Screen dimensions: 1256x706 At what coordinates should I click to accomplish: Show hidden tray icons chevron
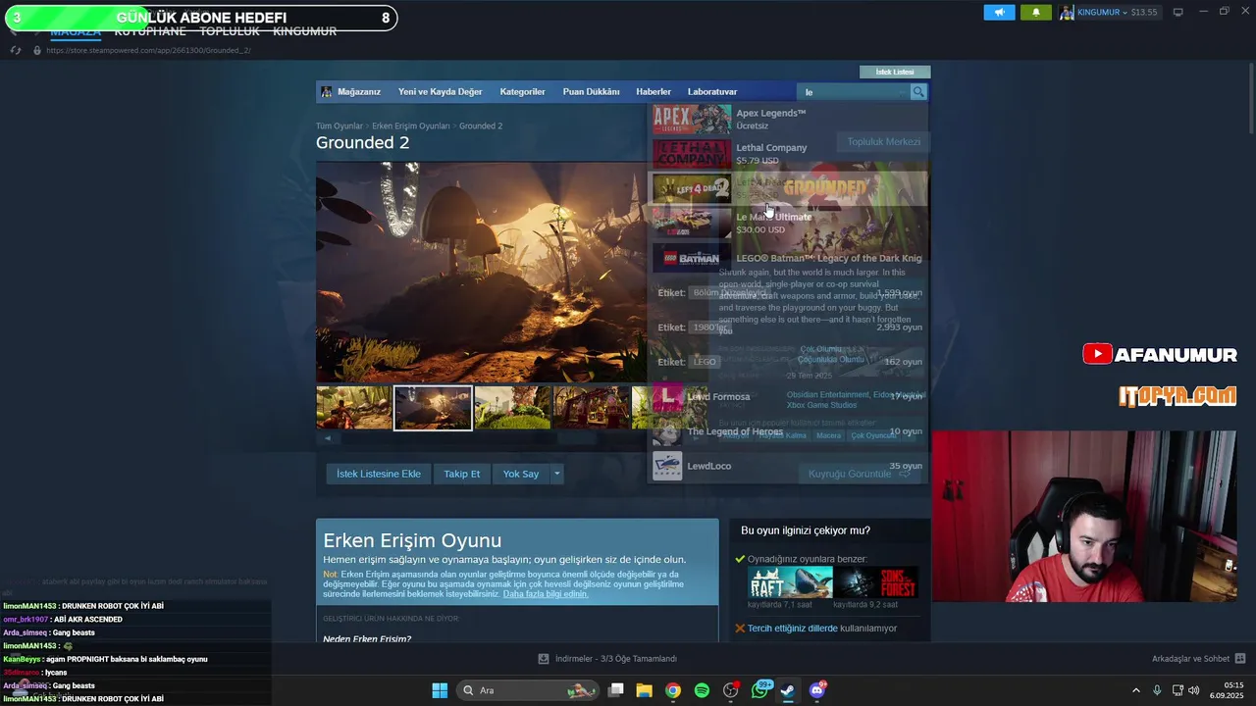click(x=1136, y=690)
